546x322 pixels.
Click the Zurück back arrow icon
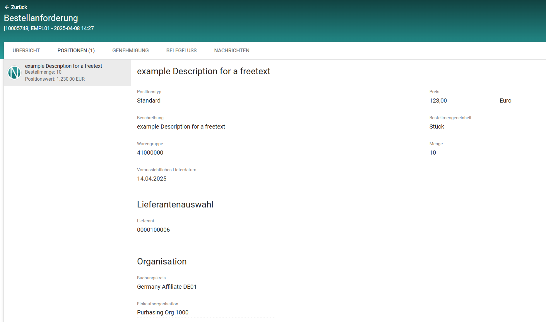7,7
